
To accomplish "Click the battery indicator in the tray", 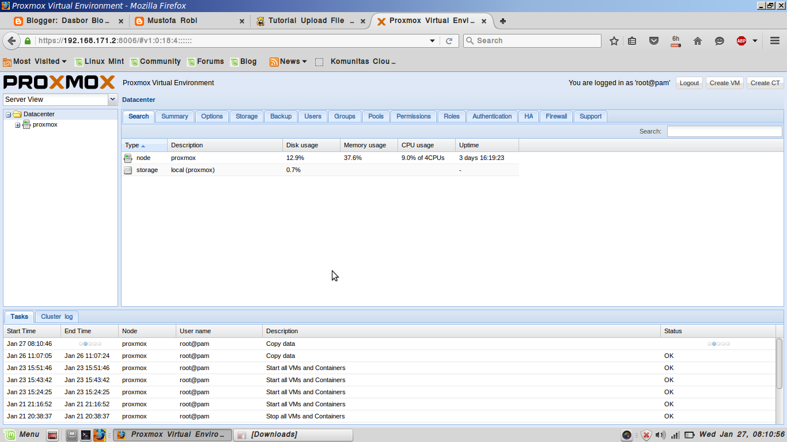I will coord(690,435).
